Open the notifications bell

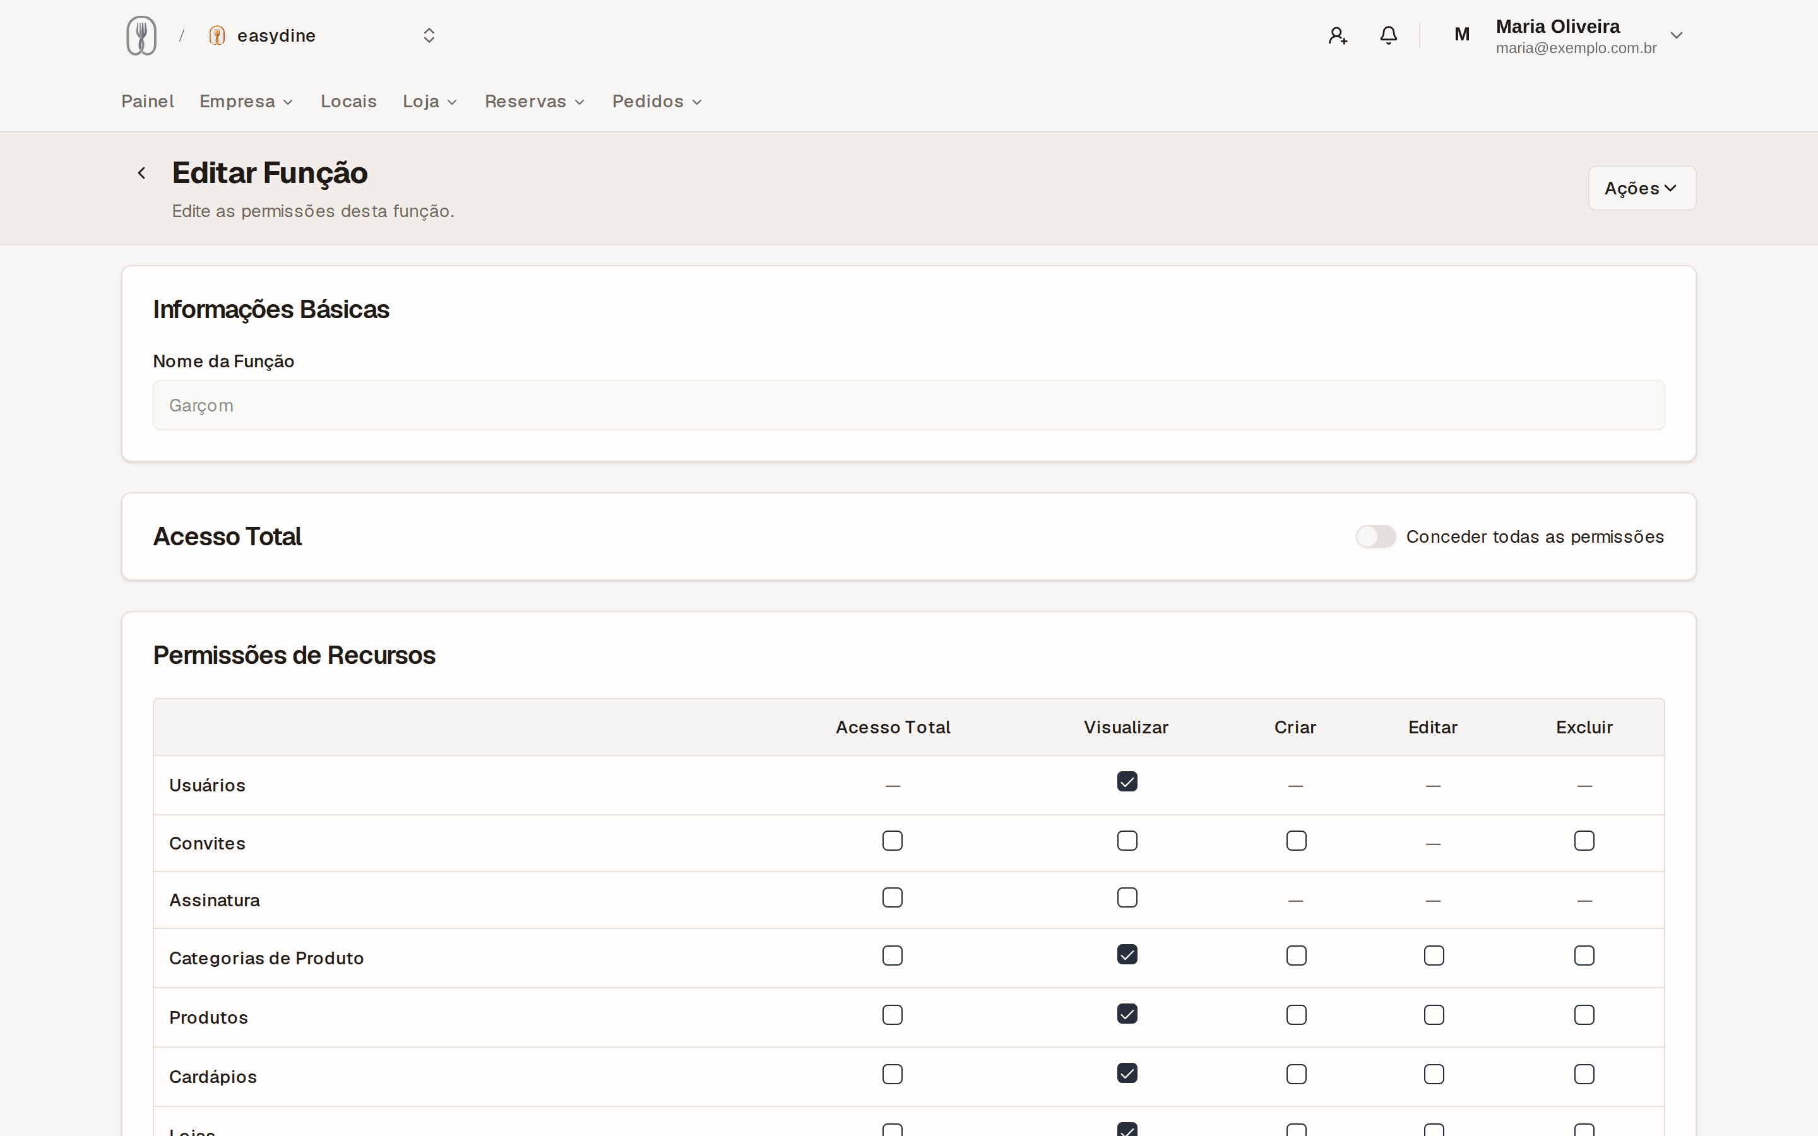pyautogui.click(x=1388, y=35)
